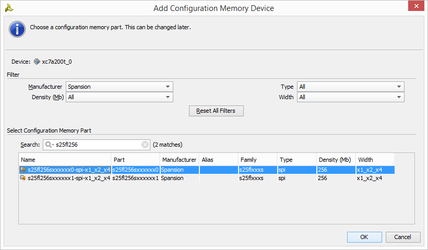The width and height of the screenshot is (428, 250).
Task: Confirm selection with OK button
Action: click(364, 237)
